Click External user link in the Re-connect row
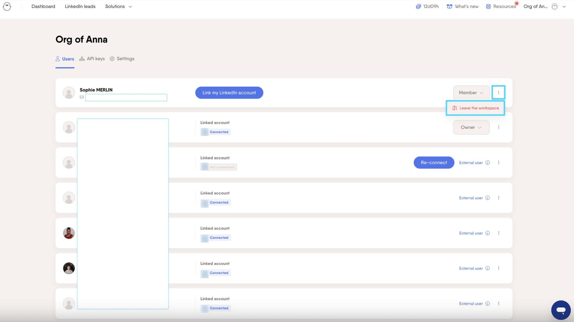574x322 pixels. 471,163
